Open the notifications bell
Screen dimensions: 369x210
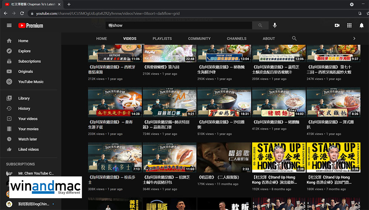point(362,25)
